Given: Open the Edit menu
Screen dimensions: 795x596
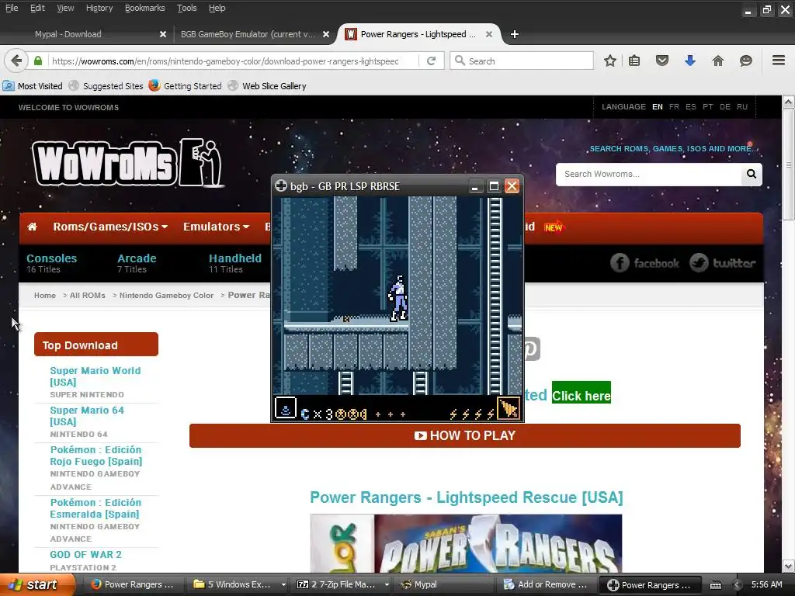Looking at the screenshot, I should pos(37,8).
